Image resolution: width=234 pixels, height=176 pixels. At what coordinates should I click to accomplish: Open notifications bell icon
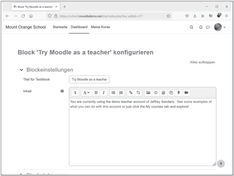point(201,27)
